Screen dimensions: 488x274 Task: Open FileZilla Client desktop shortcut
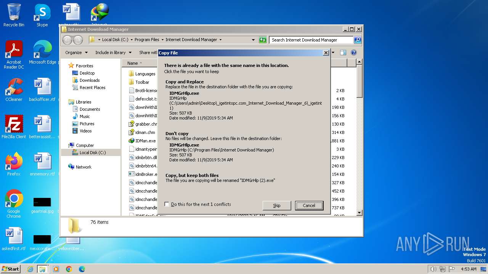point(14,127)
